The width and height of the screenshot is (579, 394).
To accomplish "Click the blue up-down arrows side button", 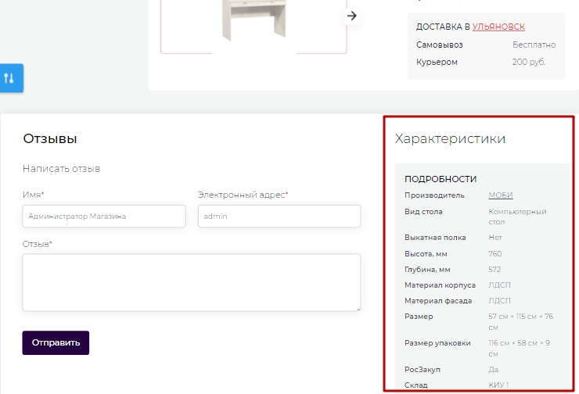I will point(10,78).
